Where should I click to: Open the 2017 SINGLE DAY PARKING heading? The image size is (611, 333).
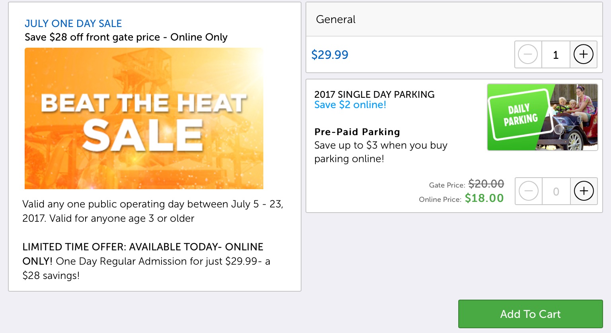coord(374,95)
